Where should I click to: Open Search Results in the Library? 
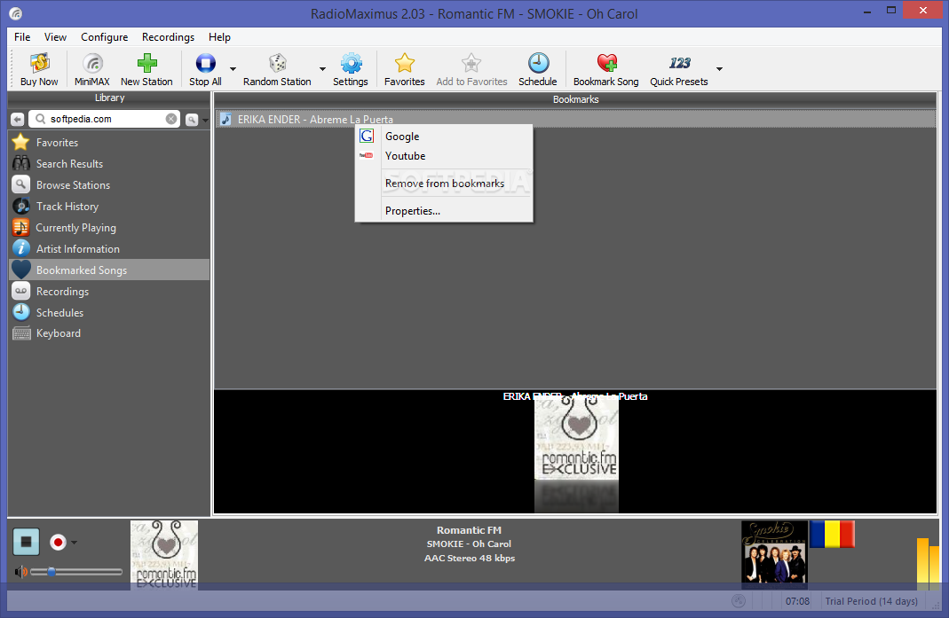coord(109,164)
